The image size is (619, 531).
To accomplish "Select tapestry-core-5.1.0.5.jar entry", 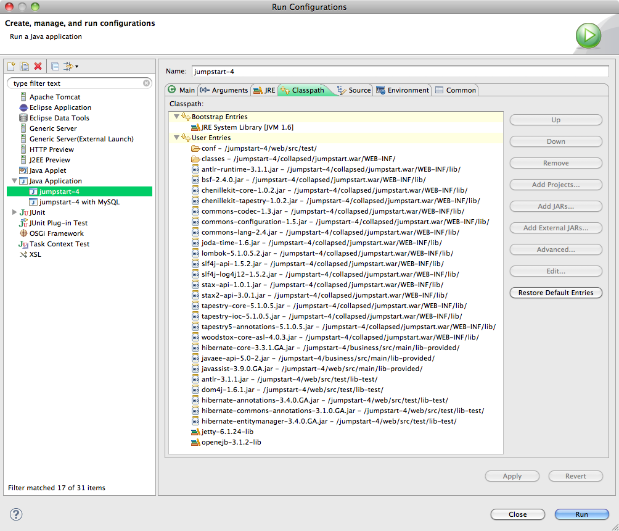I will click(x=329, y=306).
